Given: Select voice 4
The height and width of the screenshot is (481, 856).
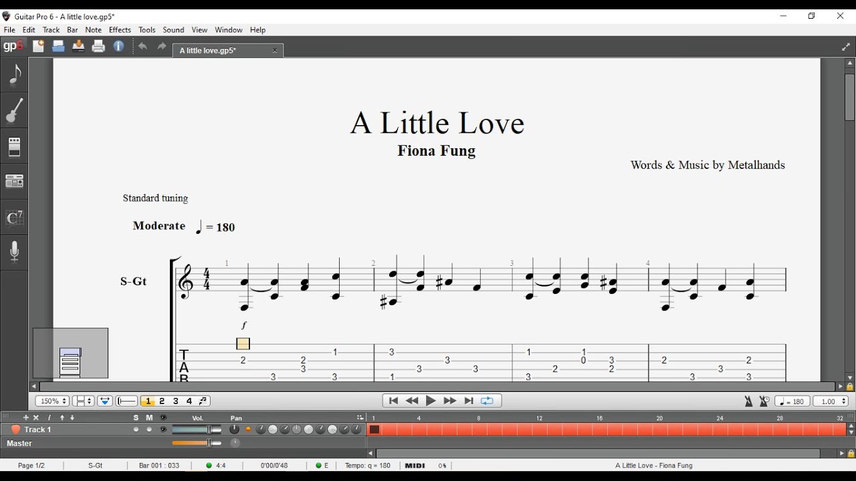Looking at the screenshot, I should click(190, 402).
